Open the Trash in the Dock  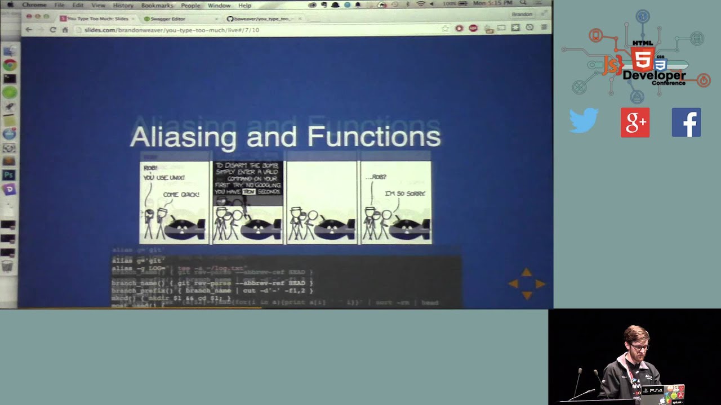tap(8, 266)
